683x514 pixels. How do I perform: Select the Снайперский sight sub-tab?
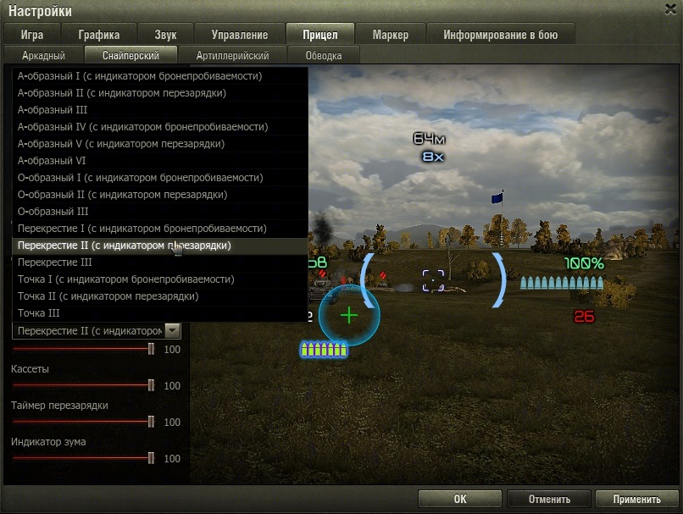[130, 55]
